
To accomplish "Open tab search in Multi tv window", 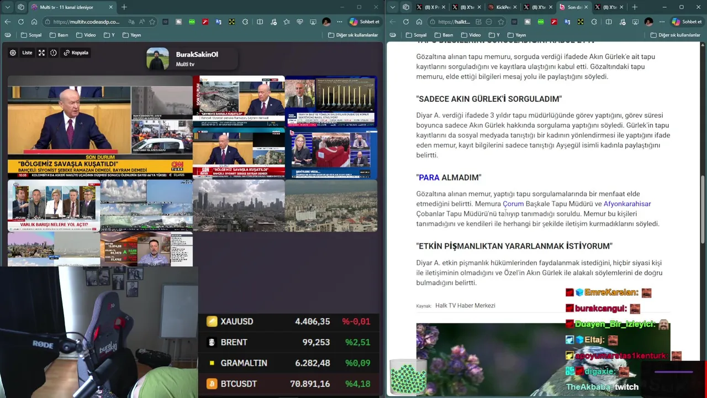I will tap(7, 7).
